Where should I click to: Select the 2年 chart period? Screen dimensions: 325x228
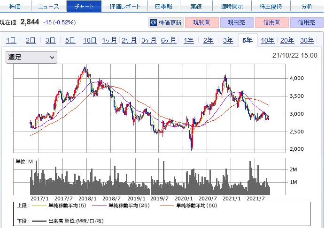pyautogui.click(x=209, y=40)
